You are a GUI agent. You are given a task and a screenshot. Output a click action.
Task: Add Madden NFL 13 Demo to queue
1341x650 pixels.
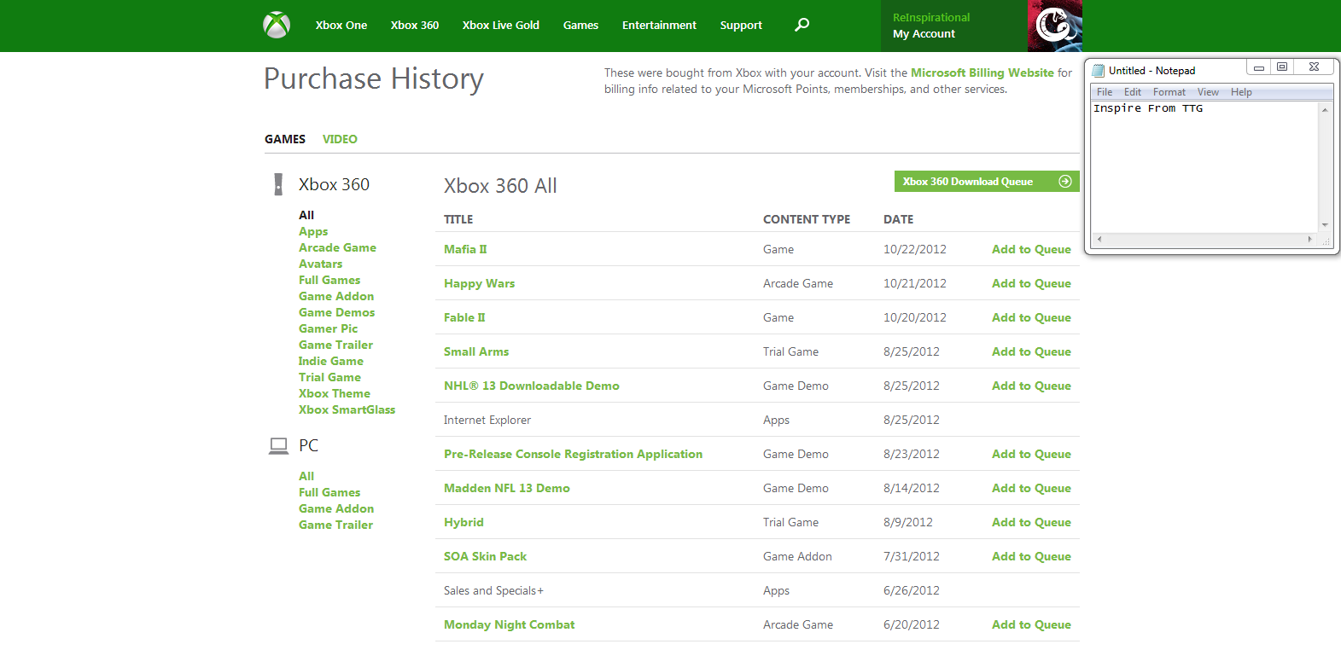click(1031, 488)
